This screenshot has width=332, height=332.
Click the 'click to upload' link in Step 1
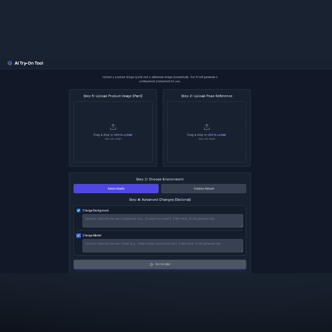coord(123,135)
